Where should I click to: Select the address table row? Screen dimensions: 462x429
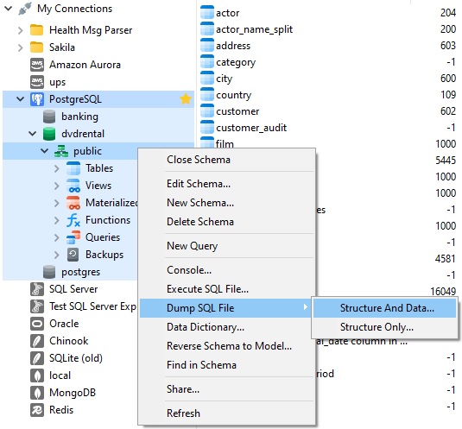click(328, 46)
